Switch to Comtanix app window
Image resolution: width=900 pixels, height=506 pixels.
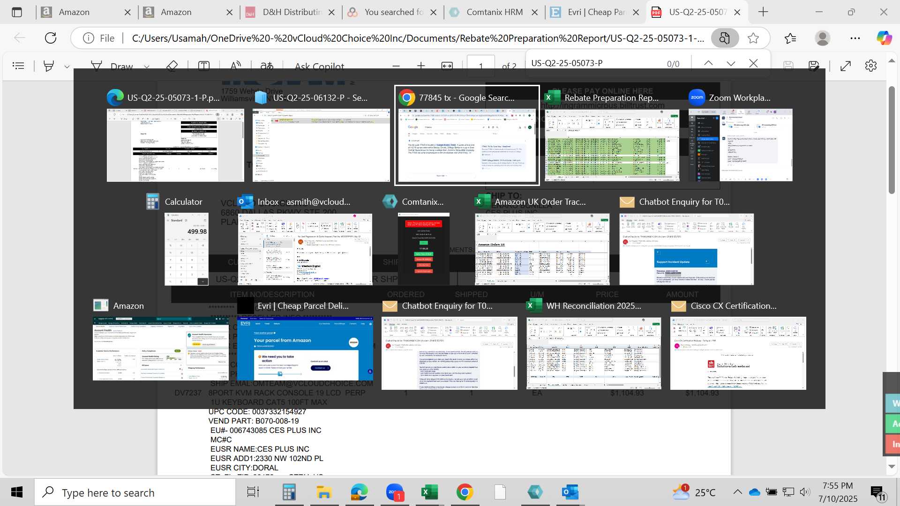(424, 249)
